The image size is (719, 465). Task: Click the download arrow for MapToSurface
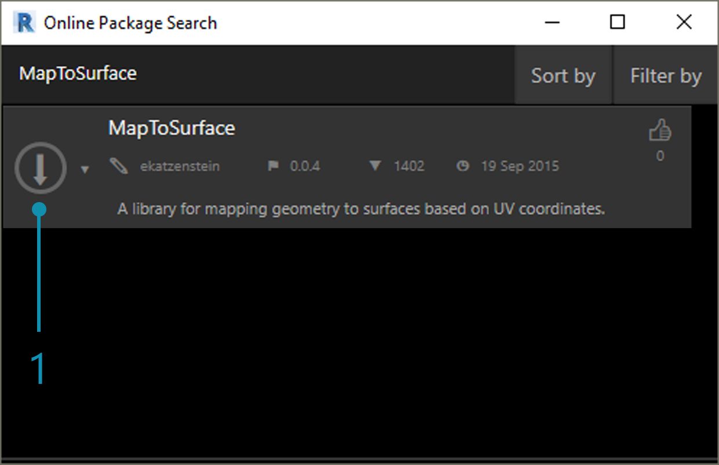click(x=40, y=168)
